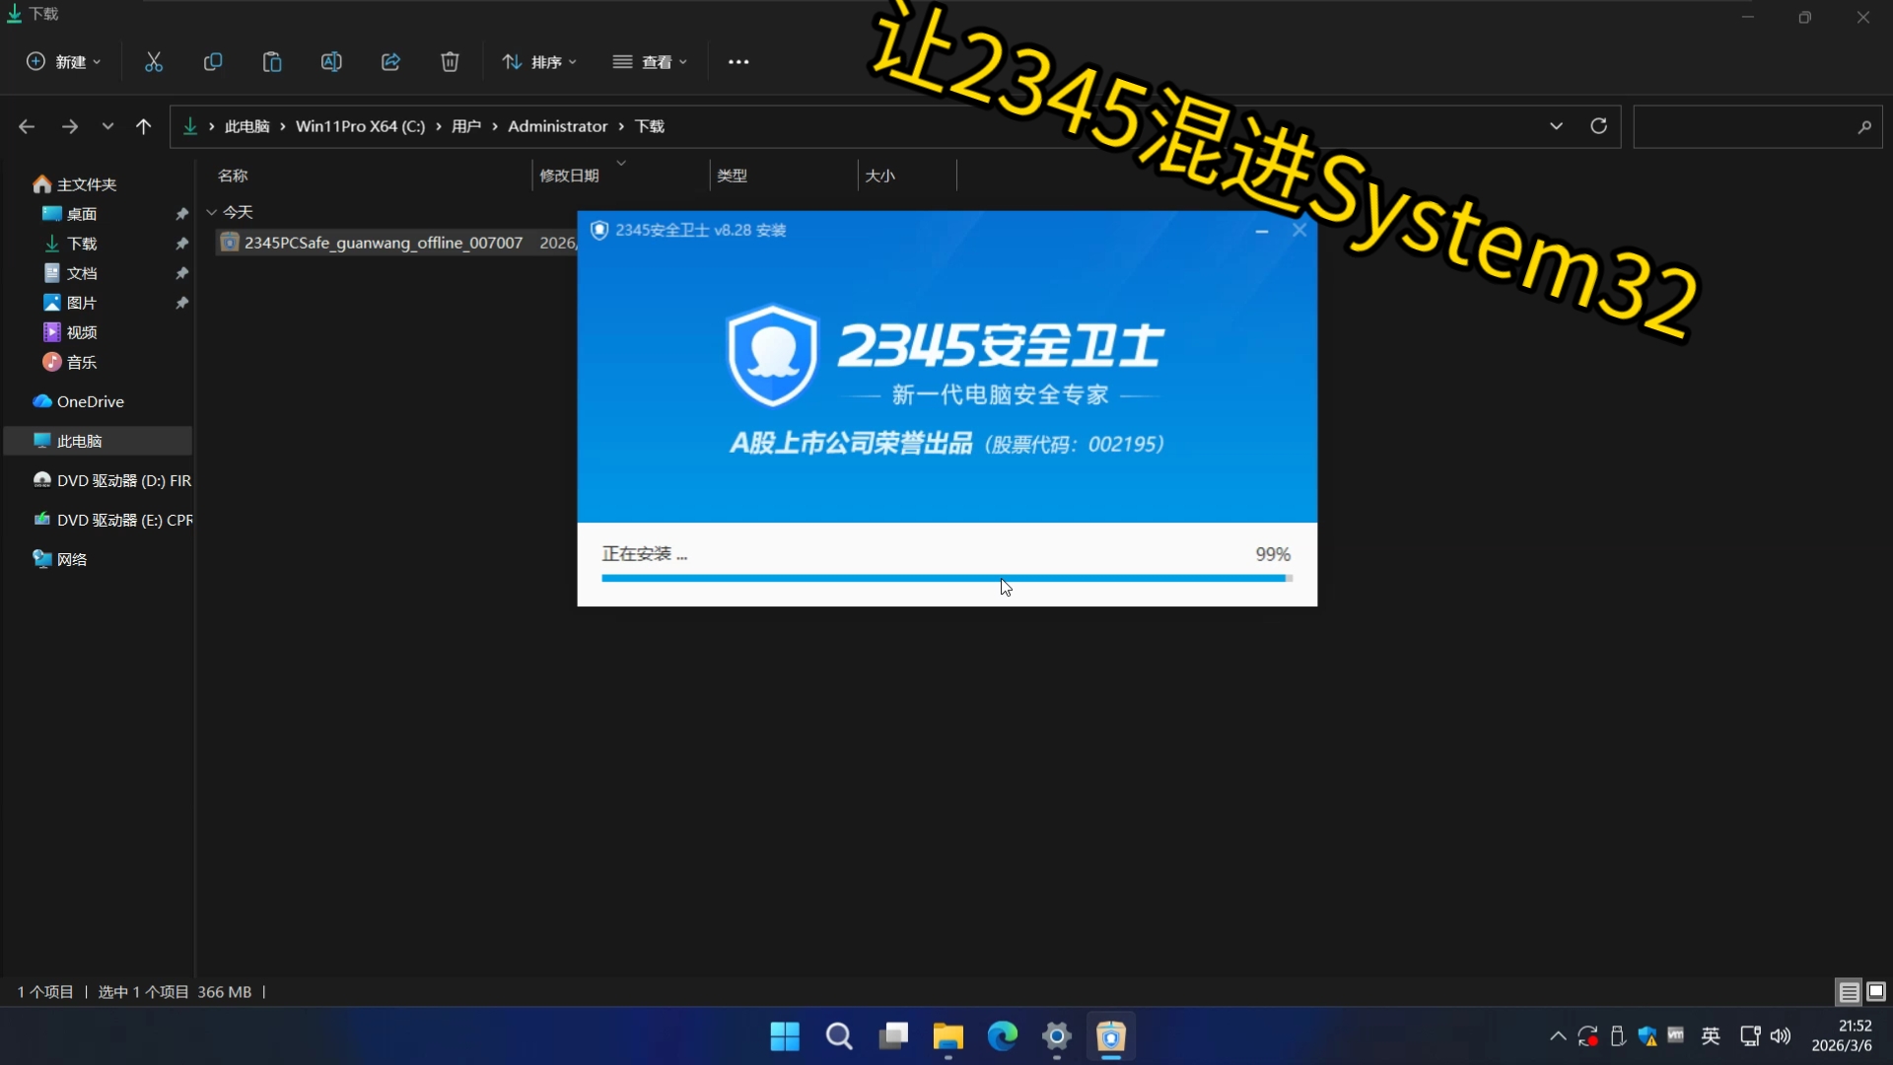Image resolution: width=1893 pixels, height=1065 pixels.
Task: Open the three-dots See more menu
Action: (x=738, y=62)
